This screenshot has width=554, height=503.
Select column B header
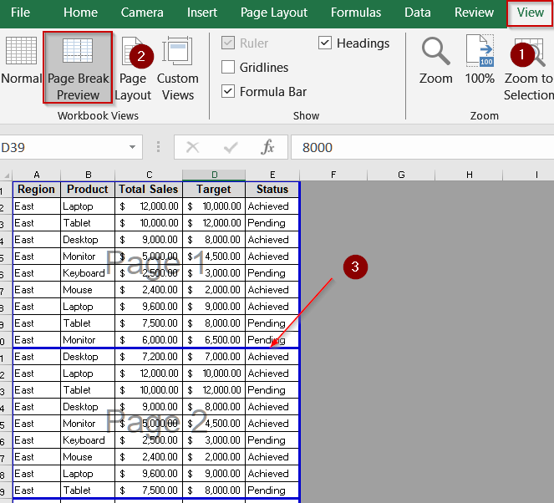(x=88, y=175)
